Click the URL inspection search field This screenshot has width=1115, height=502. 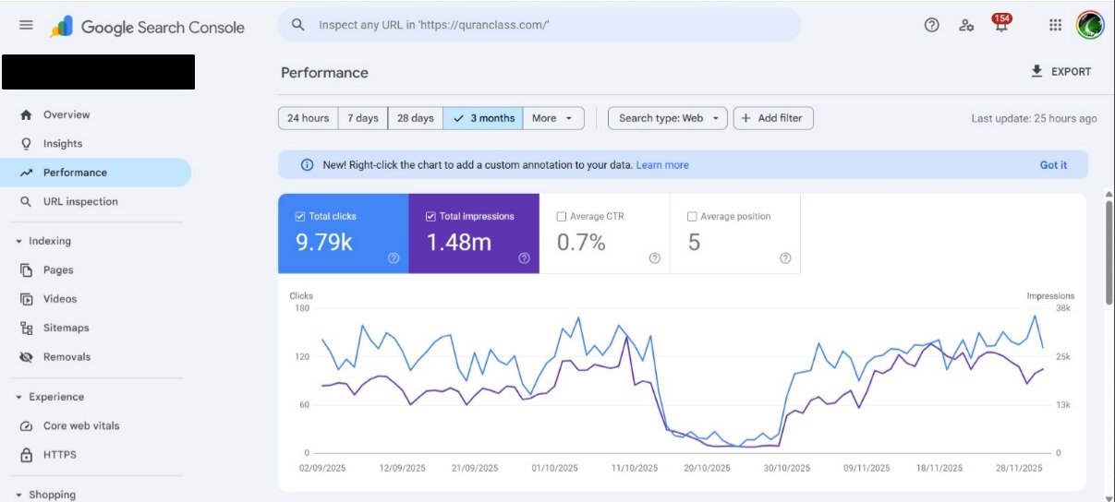pos(545,25)
